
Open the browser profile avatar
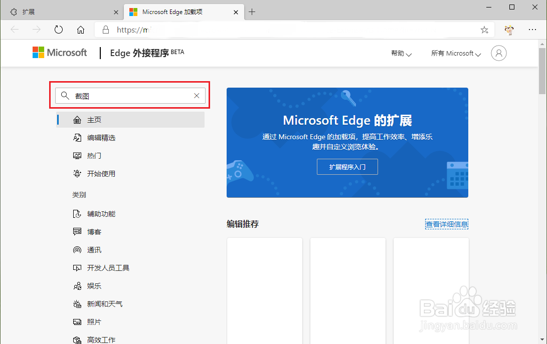509,30
